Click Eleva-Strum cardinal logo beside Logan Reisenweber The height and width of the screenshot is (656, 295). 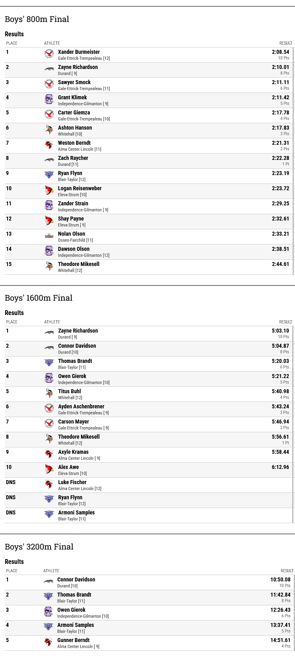pyautogui.click(x=49, y=190)
